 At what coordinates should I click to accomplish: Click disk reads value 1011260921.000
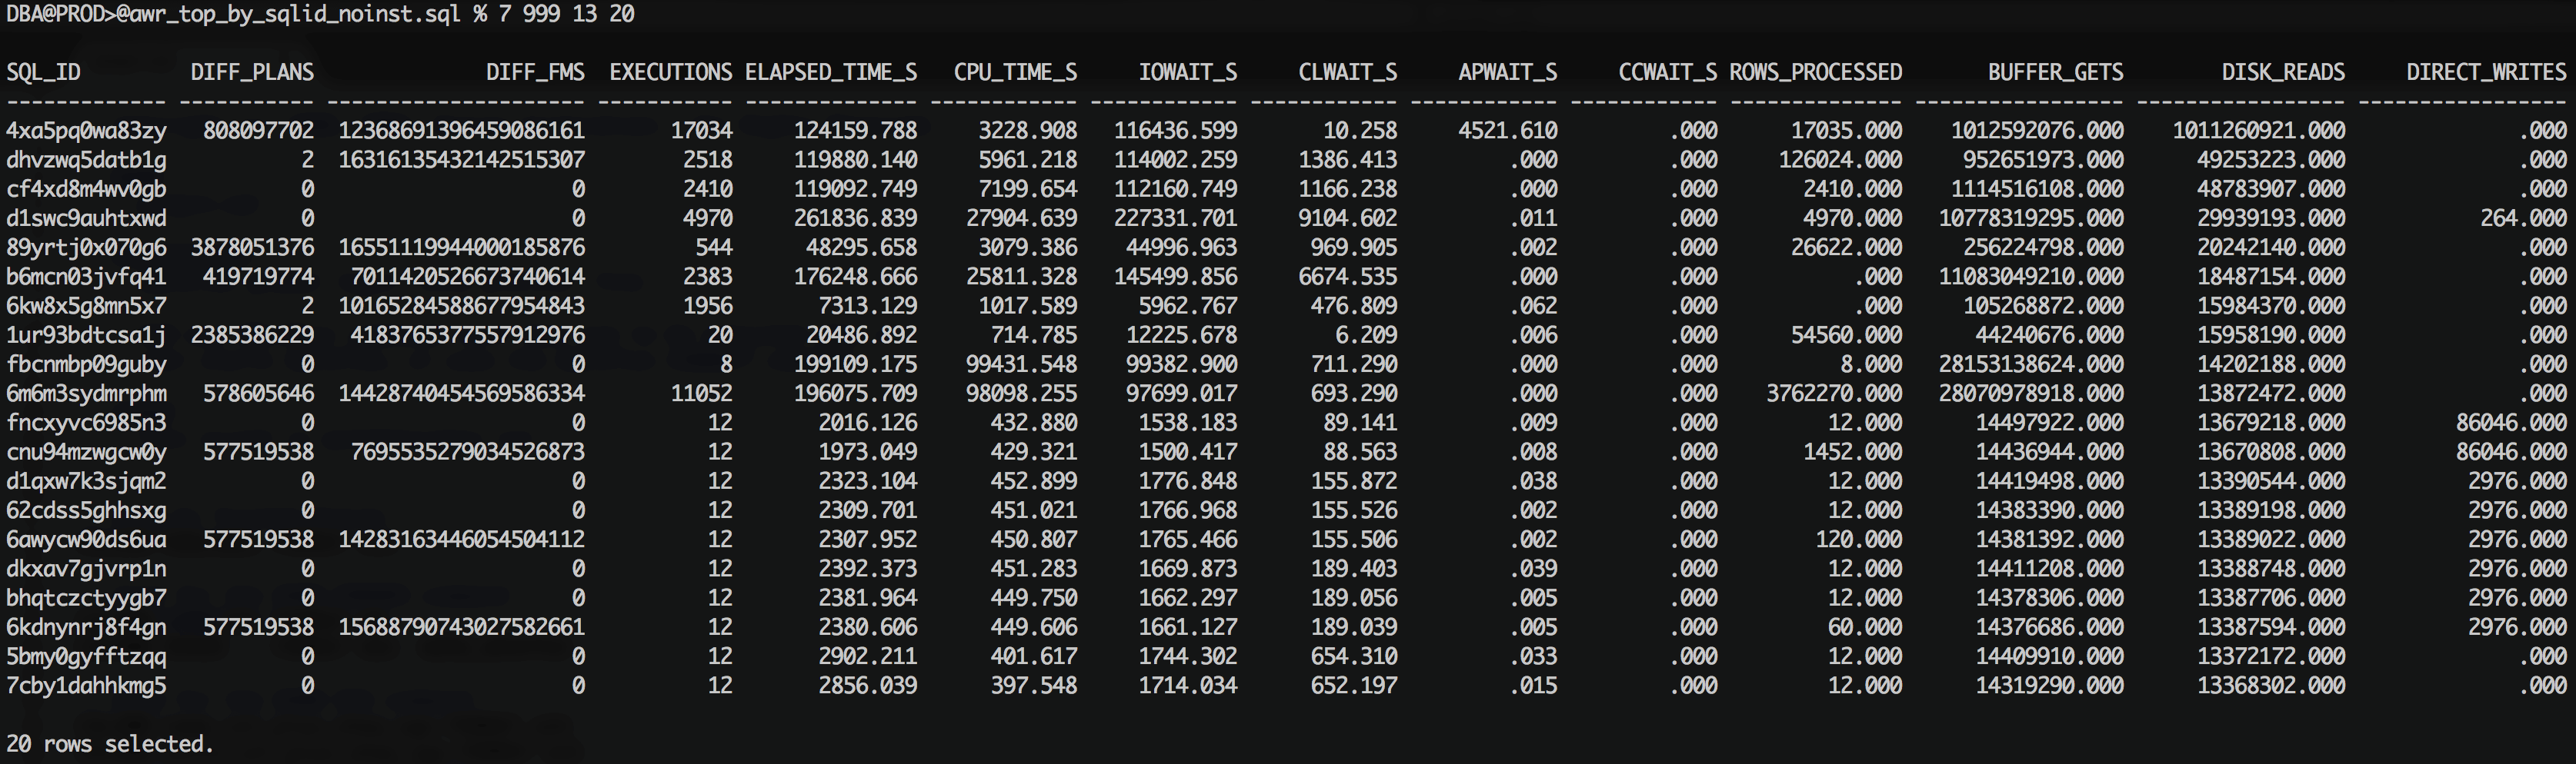2258,131
